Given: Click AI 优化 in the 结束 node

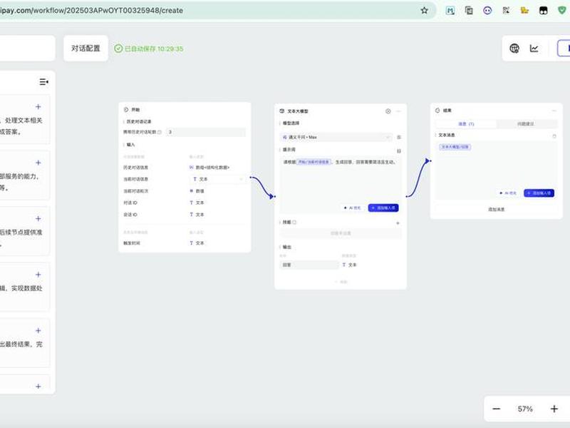Looking at the screenshot, I should (508, 193).
